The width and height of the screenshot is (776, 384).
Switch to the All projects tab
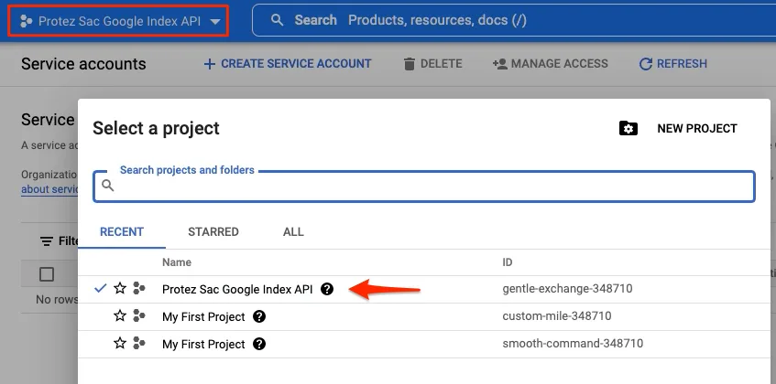[293, 232]
